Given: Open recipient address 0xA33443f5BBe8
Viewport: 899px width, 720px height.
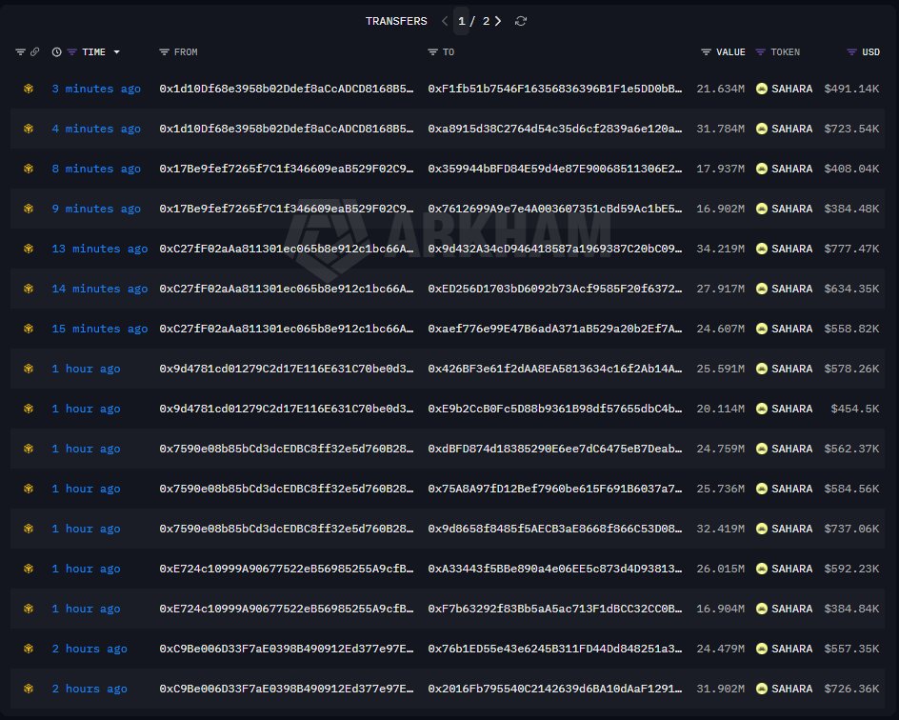Looking at the screenshot, I should (x=555, y=569).
